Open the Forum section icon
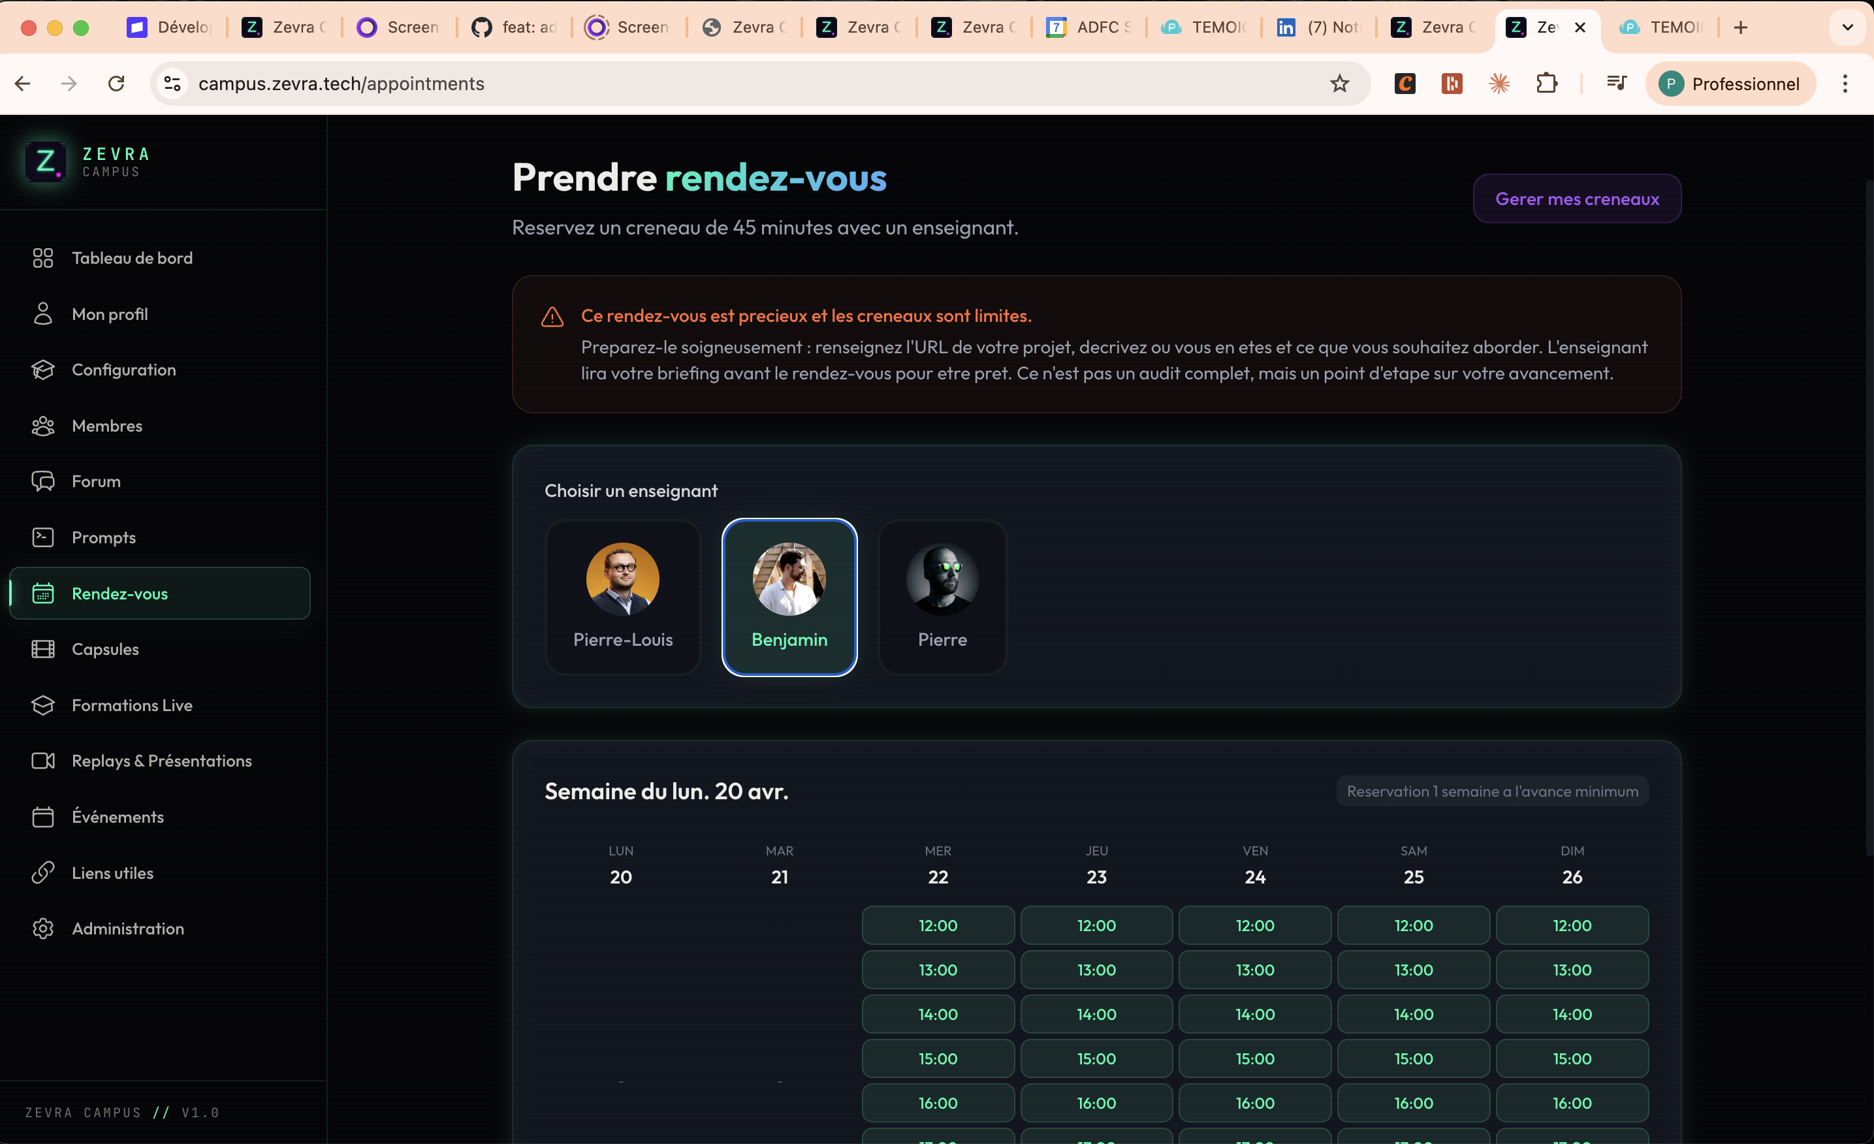The height and width of the screenshot is (1144, 1874). click(42, 481)
